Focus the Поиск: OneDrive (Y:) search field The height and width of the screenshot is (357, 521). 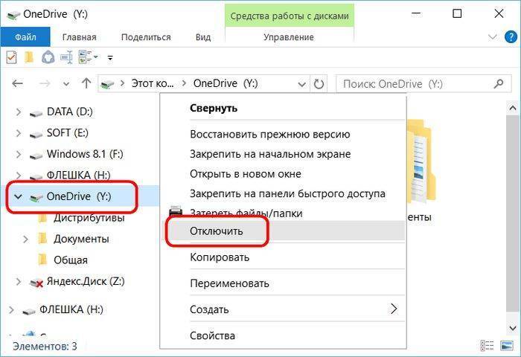(x=423, y=84)
